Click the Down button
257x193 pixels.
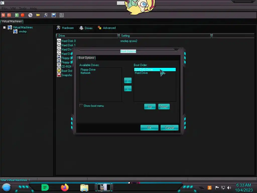click(164, 107)
